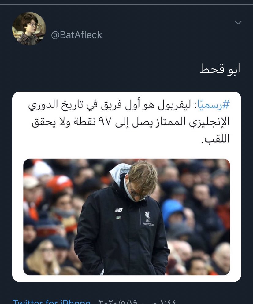
Task: Click the white bobble hat in crowd
Action: tap(43, 169)
